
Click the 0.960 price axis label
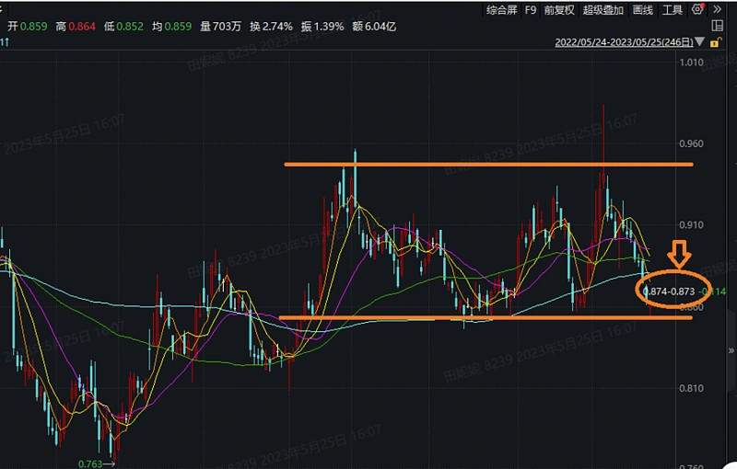692,143
